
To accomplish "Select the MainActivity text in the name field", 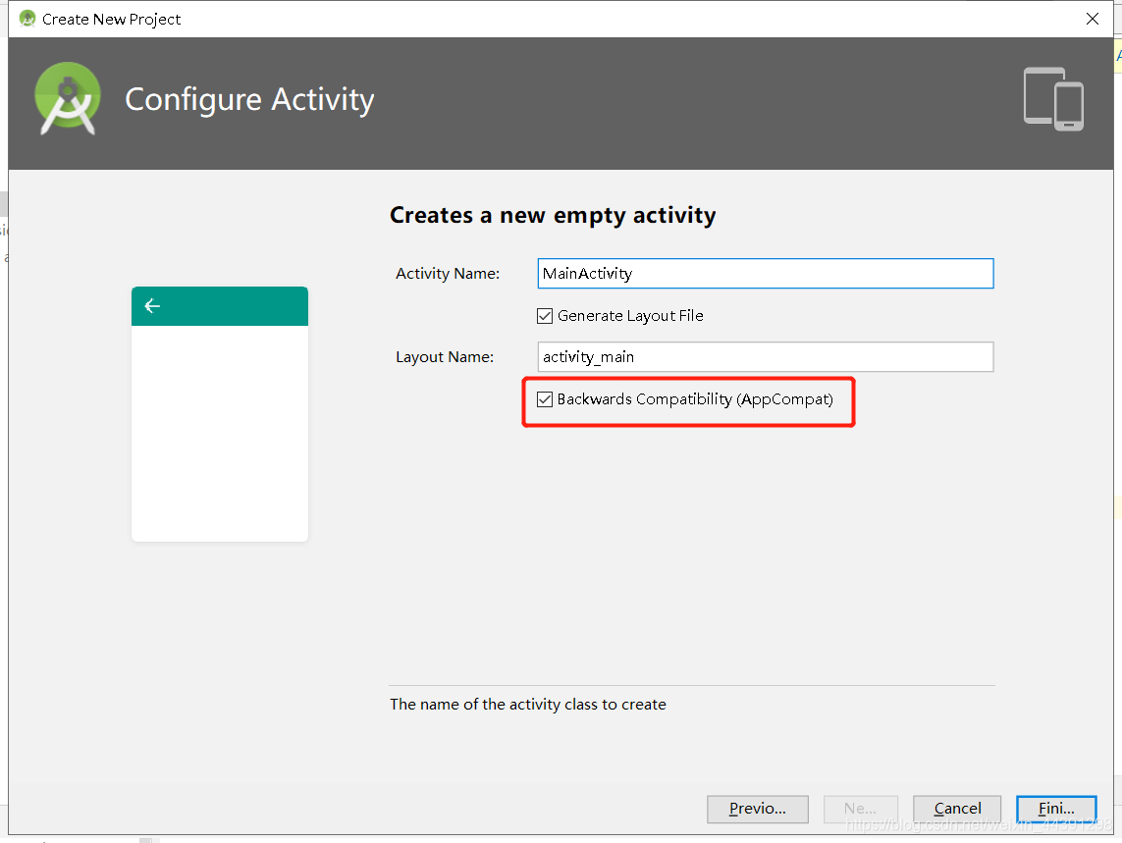I will click(589, 273).
